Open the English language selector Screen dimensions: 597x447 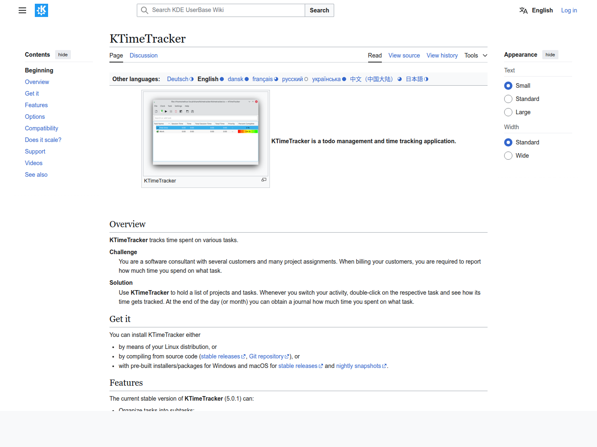(x=536, y=10)
